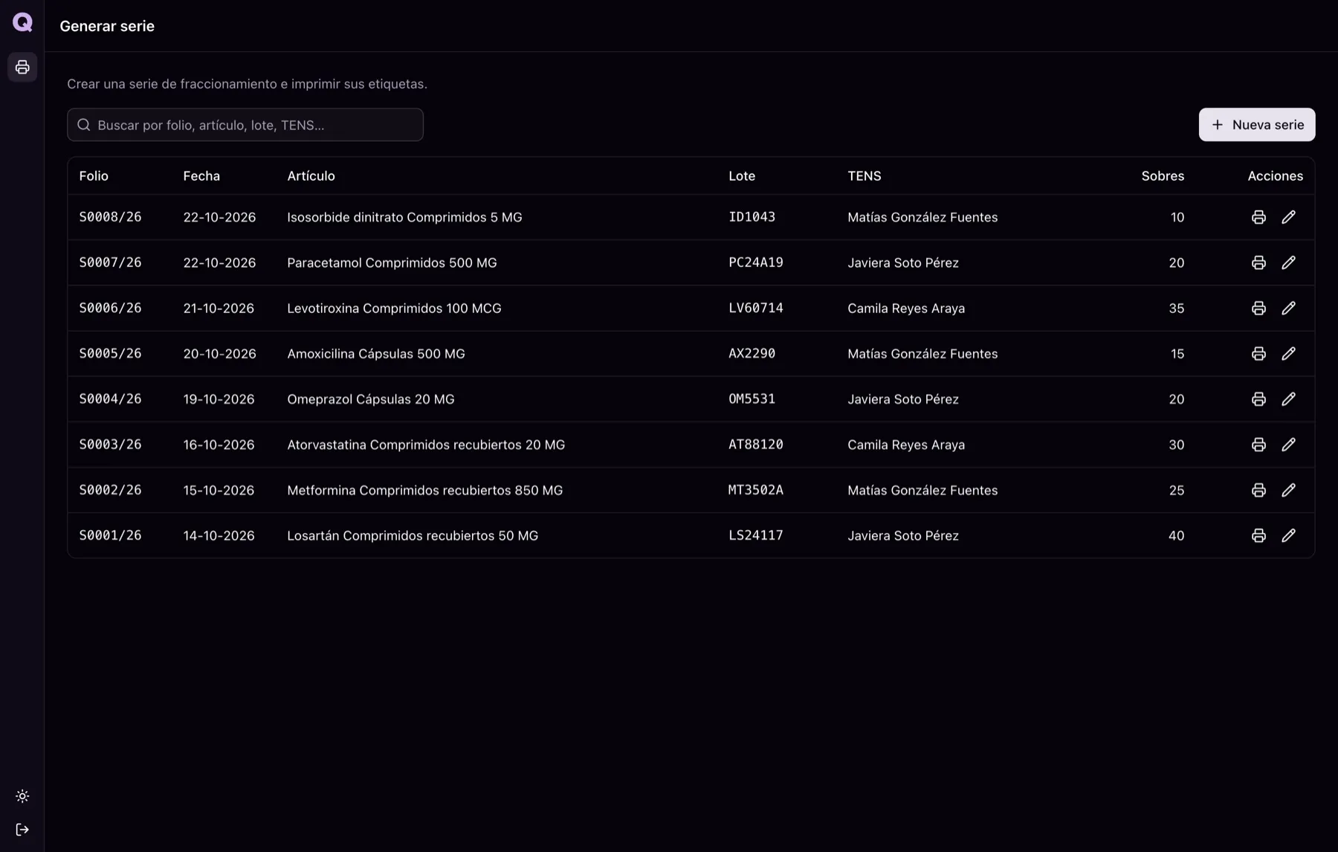The width and height of the screenshot is (1338, 852).
Task: Print labels for series S0007/26
Action: coord(1258,262)
